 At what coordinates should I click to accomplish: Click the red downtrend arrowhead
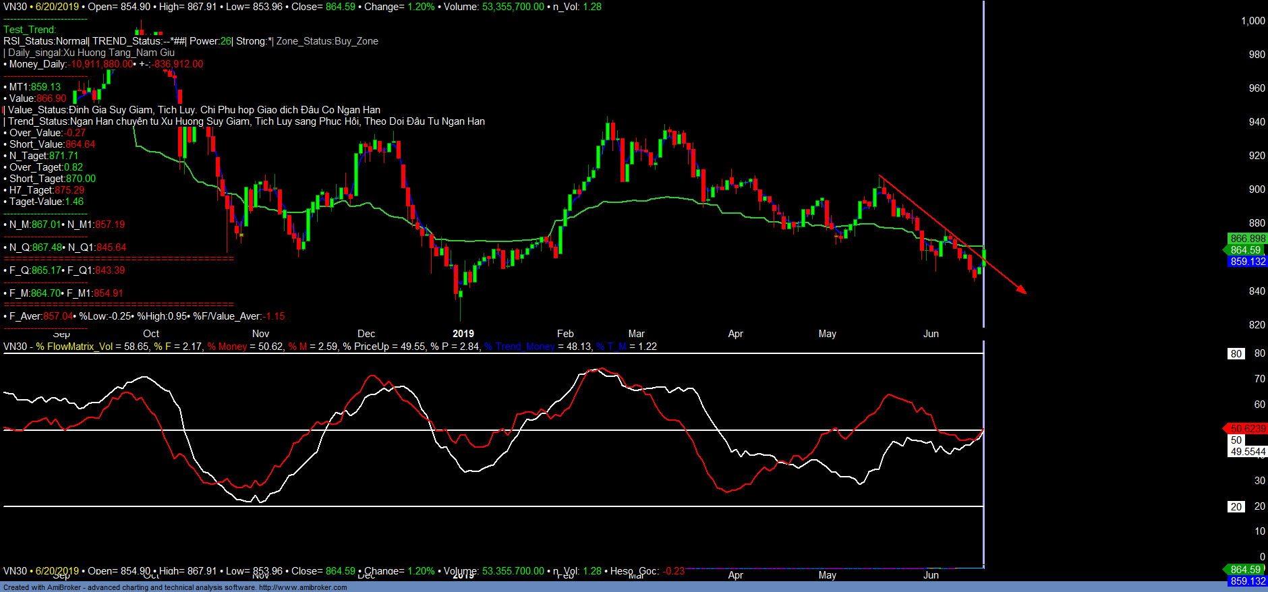click(1021, 289)
